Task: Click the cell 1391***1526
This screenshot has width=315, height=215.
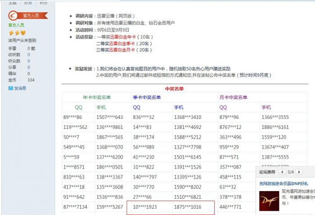Action: [188, 167]
